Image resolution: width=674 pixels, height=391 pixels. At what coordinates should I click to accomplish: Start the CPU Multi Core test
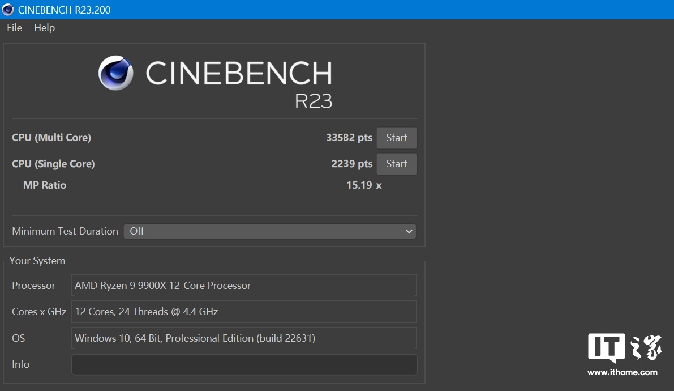(x=396, y=138)
